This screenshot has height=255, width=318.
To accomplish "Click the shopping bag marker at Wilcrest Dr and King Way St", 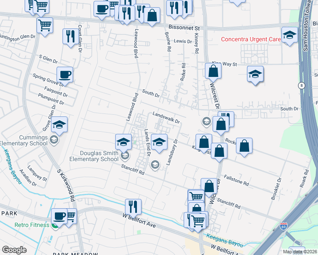I will pyautogui.click(x=213, y=71).
